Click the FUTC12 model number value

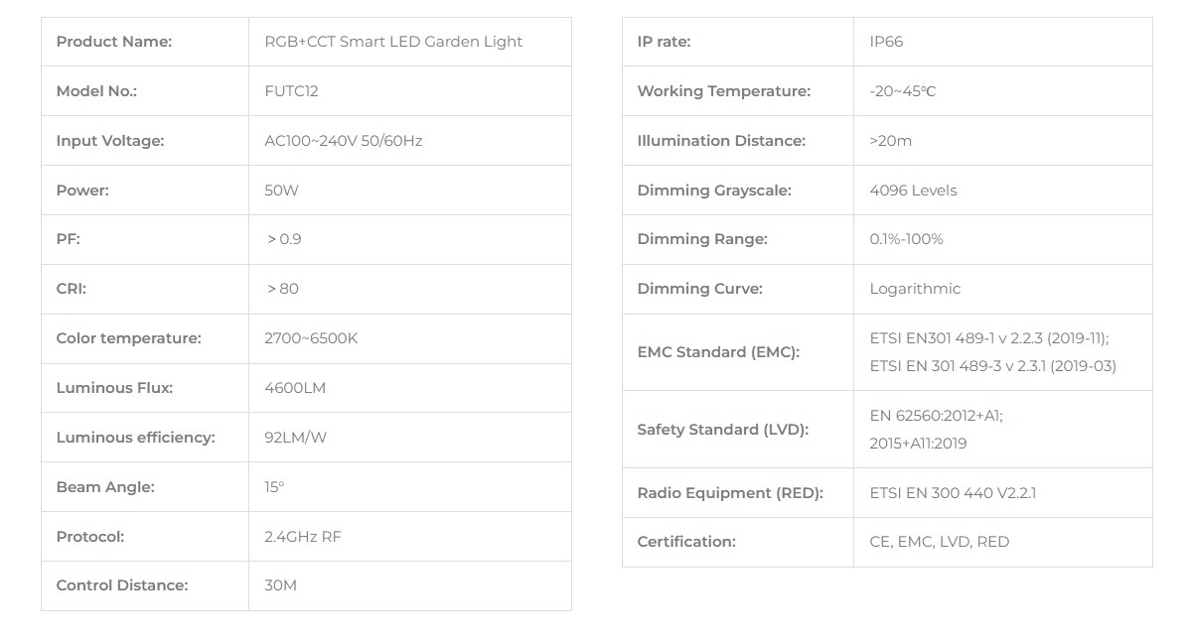pos(291,91)
